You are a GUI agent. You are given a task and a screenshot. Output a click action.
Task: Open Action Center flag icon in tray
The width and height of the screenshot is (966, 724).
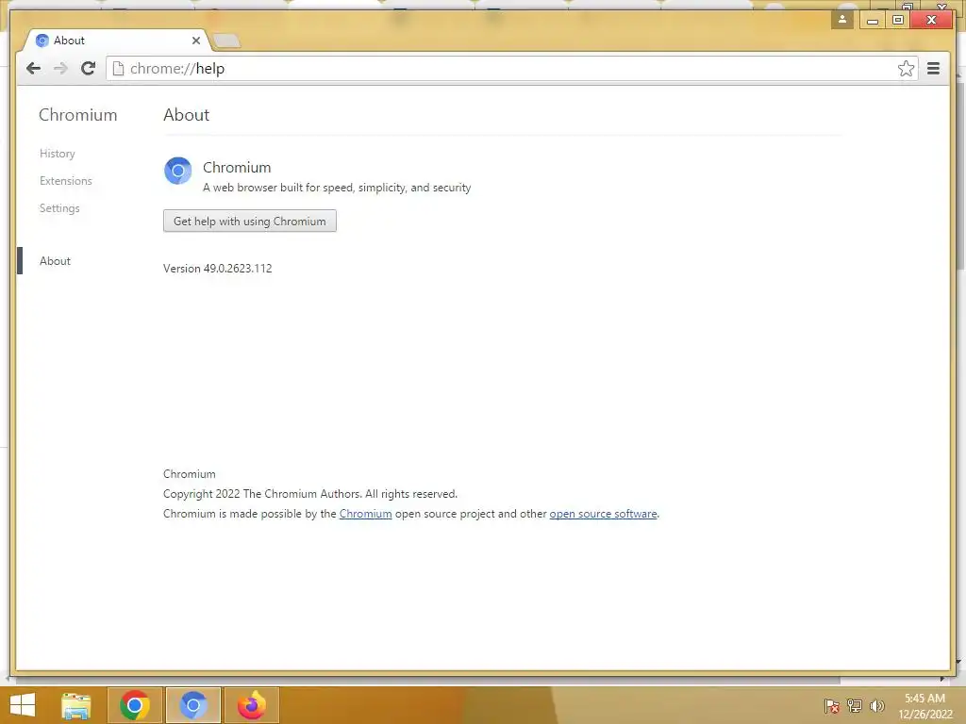832,705
